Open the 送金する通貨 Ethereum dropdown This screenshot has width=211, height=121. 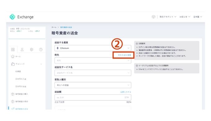click(93, 48)
